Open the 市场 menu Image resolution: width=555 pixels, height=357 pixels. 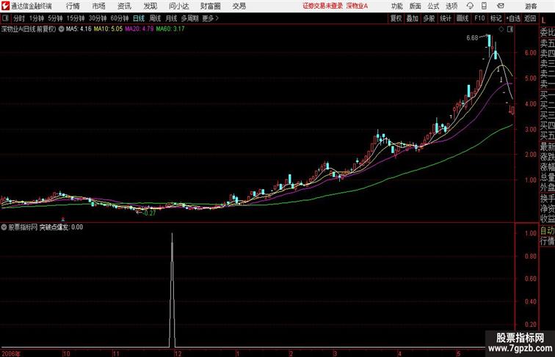point(98,6)
